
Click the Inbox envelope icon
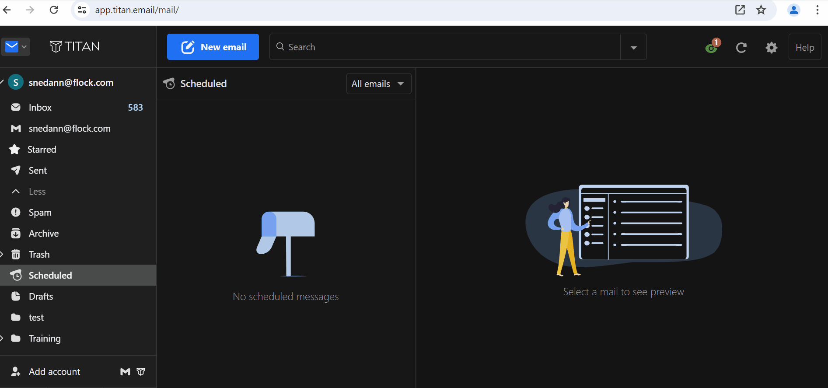[16, 107]
